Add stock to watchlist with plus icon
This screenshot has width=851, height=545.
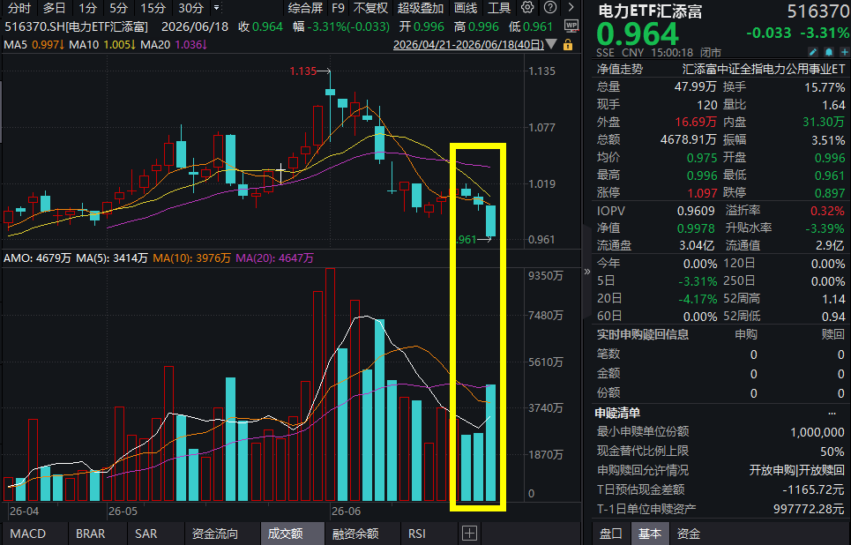pos(845,52)
